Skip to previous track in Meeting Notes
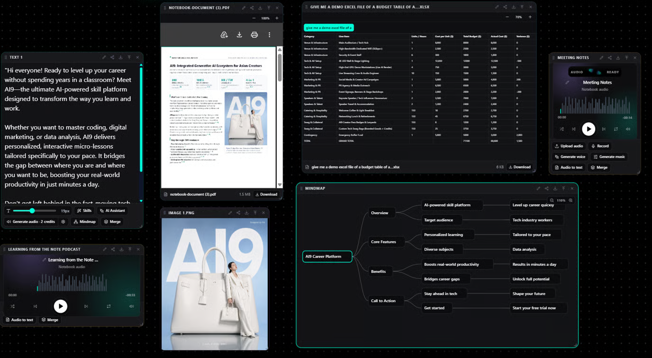652x358 pixels. pyautogui.click(x=574, y=129)
